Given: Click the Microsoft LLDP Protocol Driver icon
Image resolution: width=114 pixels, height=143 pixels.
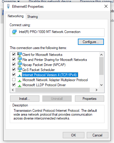Looking at the screenshot, I should pyautogui.click(x=20, y=86).
